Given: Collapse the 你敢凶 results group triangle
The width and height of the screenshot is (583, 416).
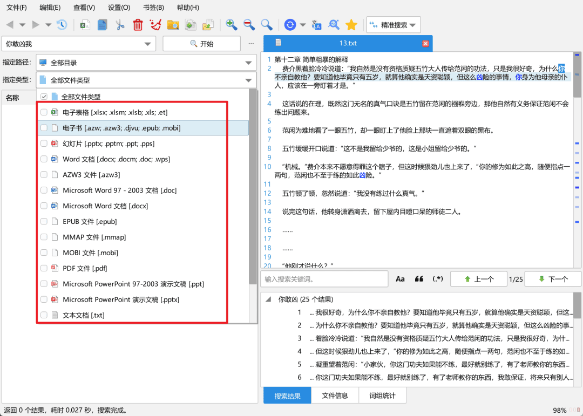Looking at the screenshot, I should point(268,299).
